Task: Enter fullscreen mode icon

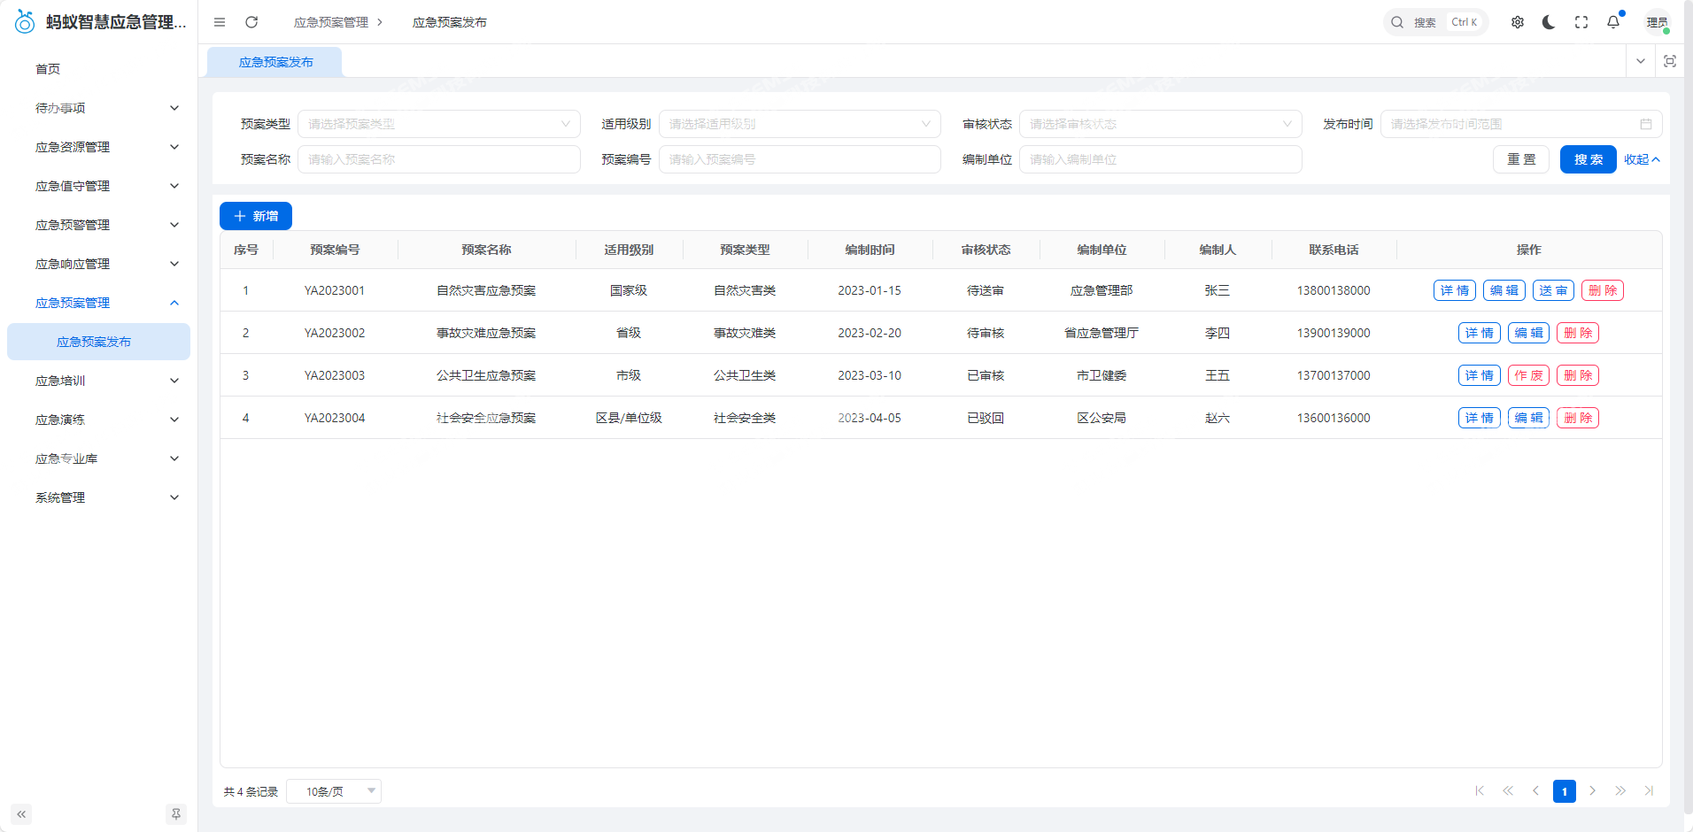Action: (1581, 22)
